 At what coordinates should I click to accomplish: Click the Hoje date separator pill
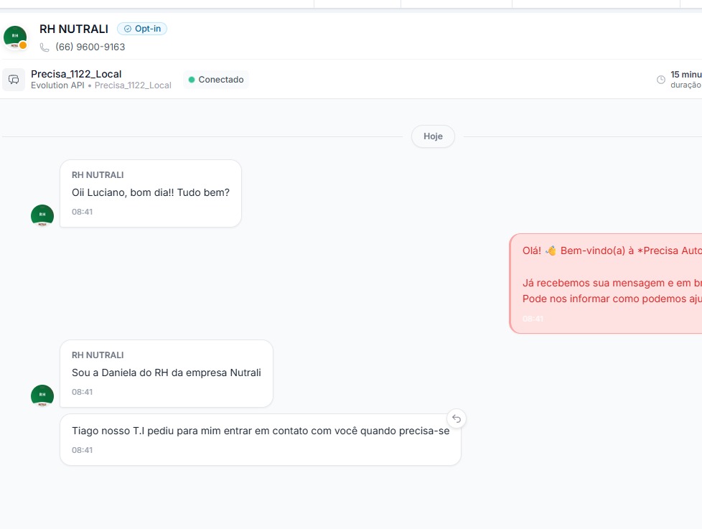tap(433, 136)
